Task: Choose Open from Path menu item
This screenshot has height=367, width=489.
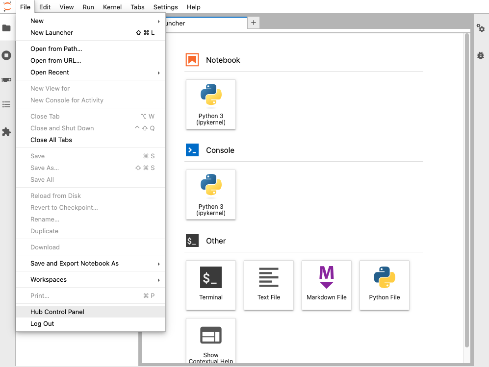Action: tap(90, 49)
